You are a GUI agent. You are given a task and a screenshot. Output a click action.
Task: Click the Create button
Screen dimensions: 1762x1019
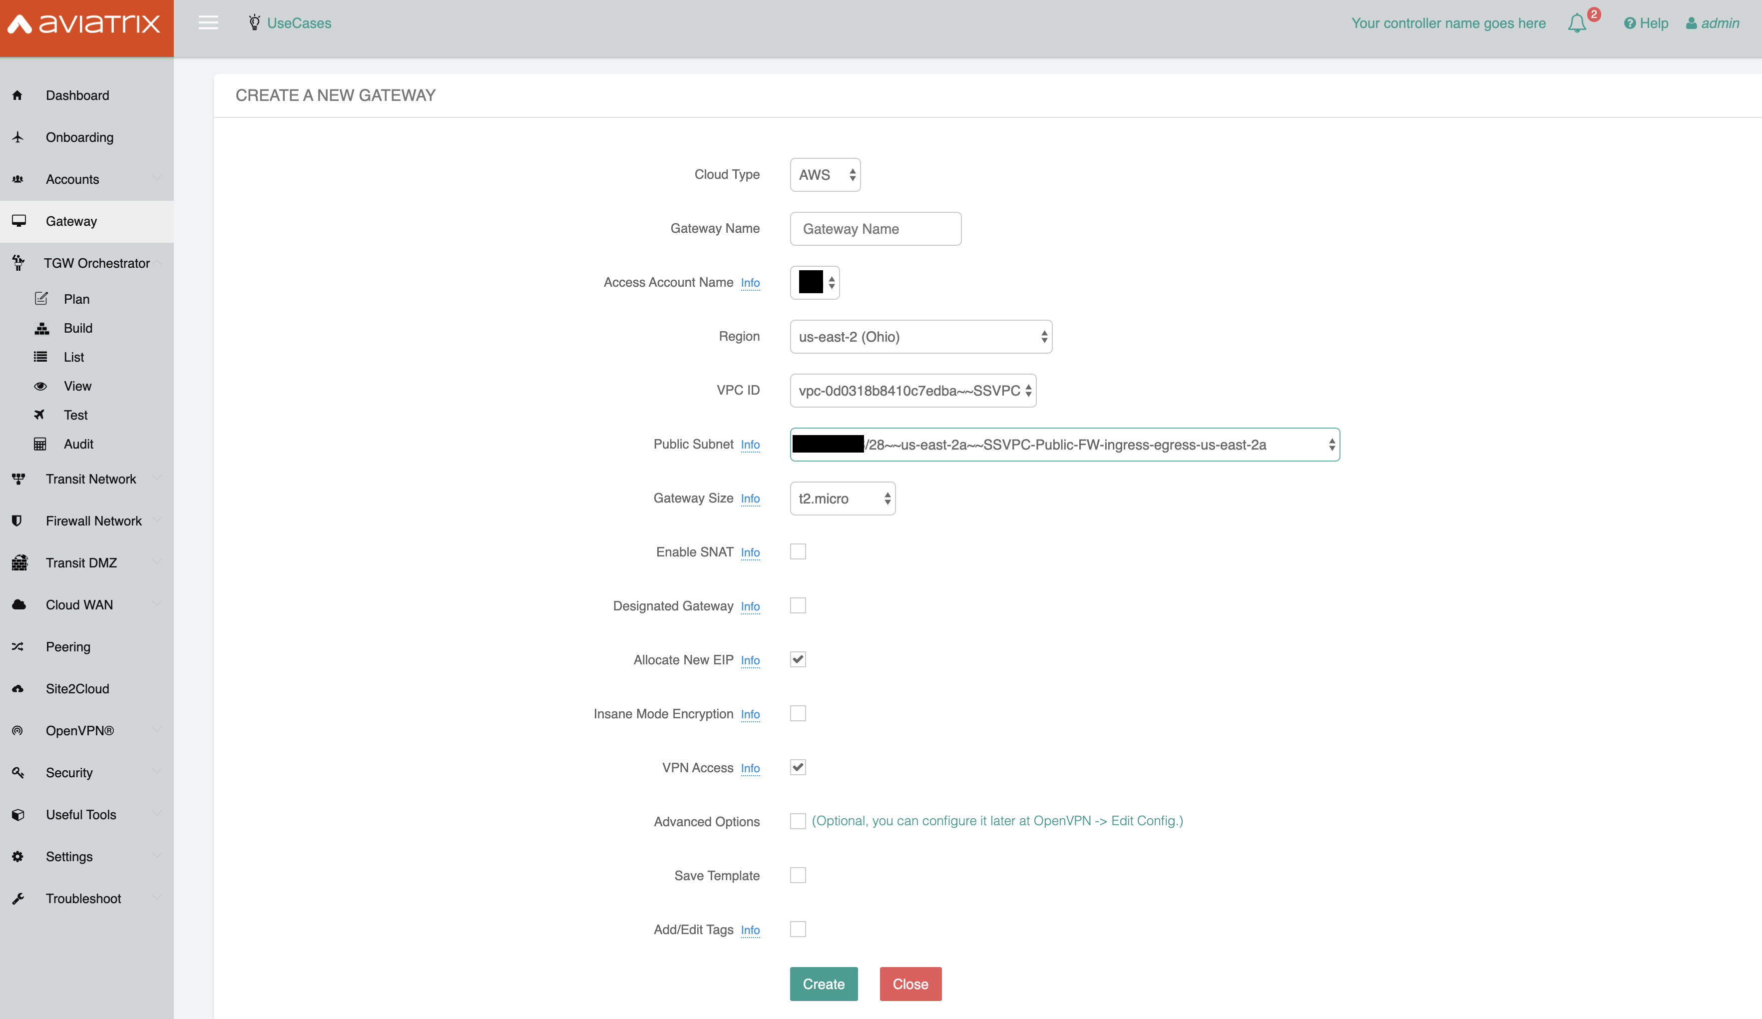823,984
